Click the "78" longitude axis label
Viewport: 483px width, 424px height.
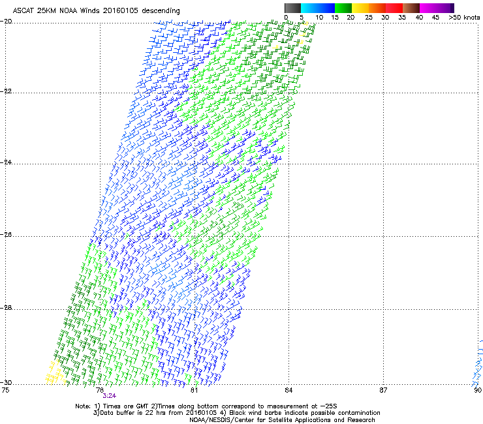(99, 390)
